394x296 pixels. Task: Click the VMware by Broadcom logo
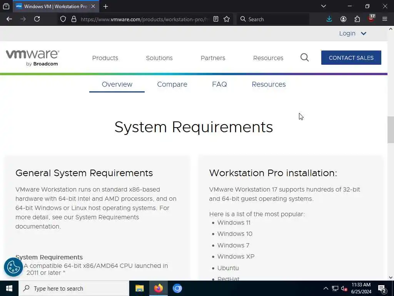coord(32,58)
